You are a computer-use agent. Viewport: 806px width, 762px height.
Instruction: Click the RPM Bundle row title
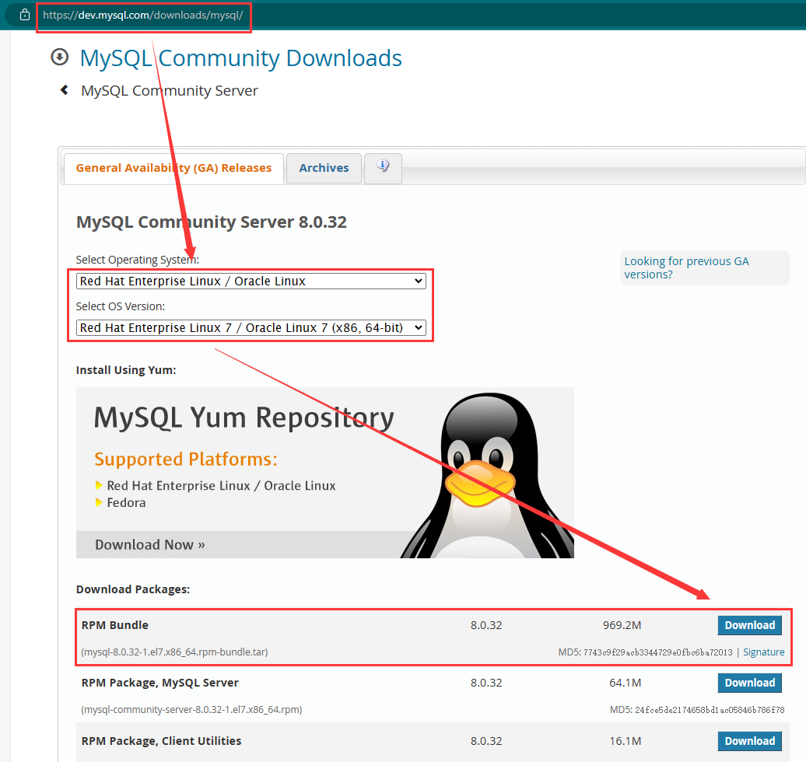[x=114, y=625]
